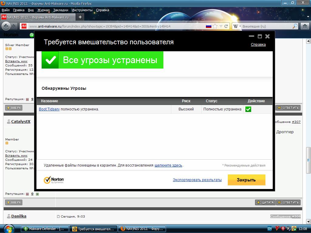Open the URL history dropdown arrow
Image resolution: width=311 pixels, height=233 pixels.
pyautogui.click(x=221, y=26)
